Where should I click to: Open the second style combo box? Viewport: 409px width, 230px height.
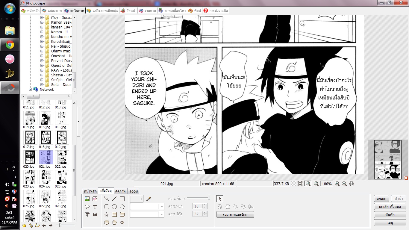pyautogui.click(x=147, y=214)
